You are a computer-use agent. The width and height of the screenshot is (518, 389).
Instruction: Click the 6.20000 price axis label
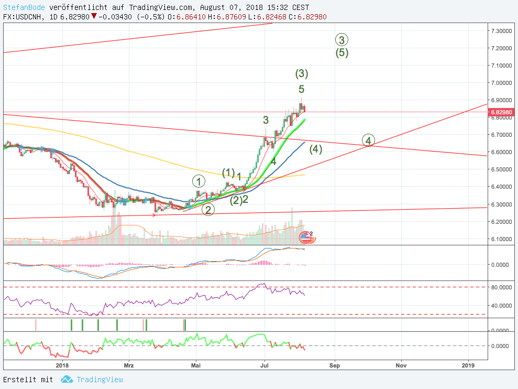[501, 222]
